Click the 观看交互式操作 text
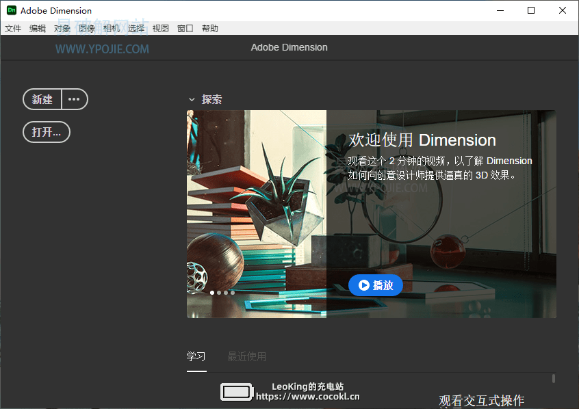579x409 pixels. (x=482, y=401)
